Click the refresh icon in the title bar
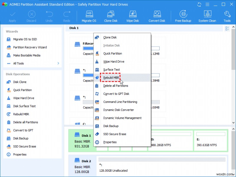This screenshot has width=236, height=177. 199,4
